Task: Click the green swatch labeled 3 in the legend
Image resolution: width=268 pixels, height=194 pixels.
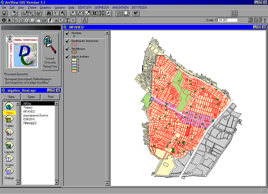Action: click(x=74, y=68)
